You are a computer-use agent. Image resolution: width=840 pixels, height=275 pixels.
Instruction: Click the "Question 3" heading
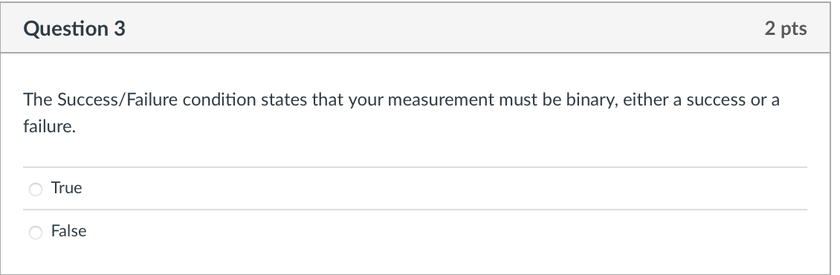(x=74, y=28)
